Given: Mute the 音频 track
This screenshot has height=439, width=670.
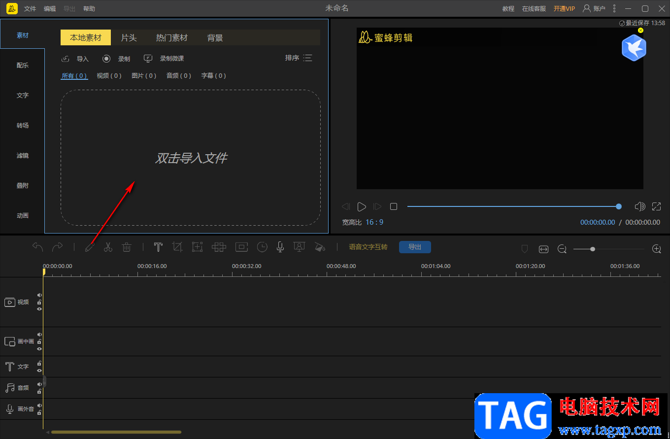Looking at the screenshot, I should tap(39, 384).
